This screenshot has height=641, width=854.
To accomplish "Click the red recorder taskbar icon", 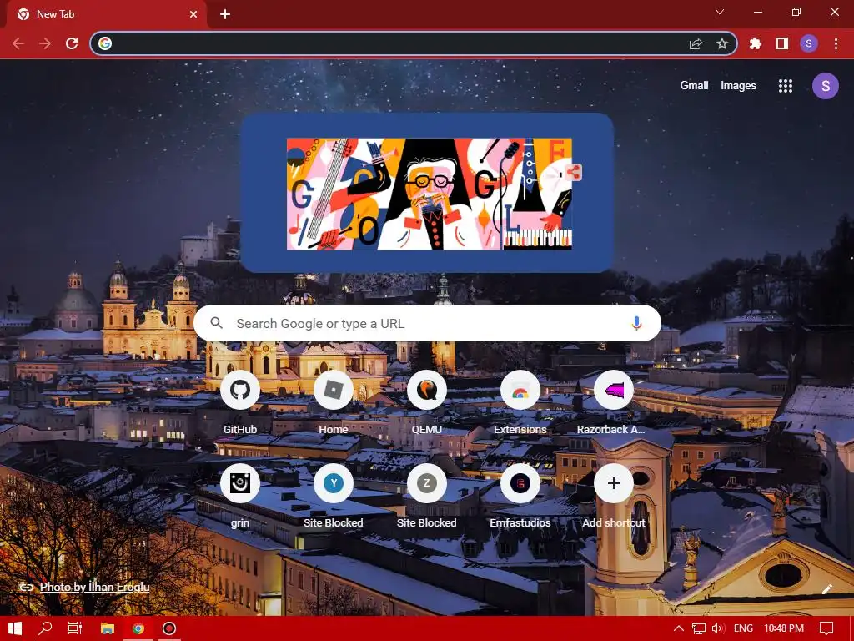I will [169, 628].
